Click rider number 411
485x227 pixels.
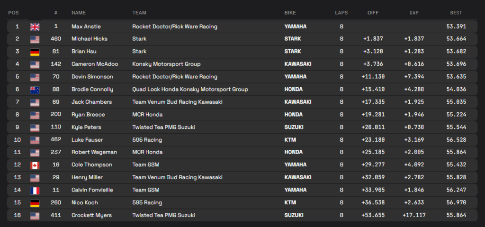[x=56, y=215]
